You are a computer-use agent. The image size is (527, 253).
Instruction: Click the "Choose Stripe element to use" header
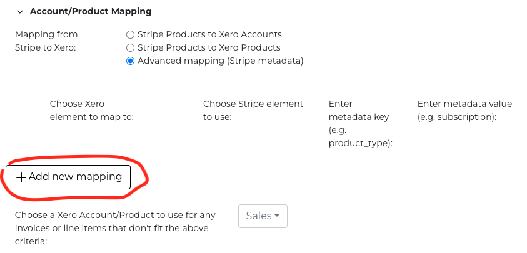(x=253, y=110)
